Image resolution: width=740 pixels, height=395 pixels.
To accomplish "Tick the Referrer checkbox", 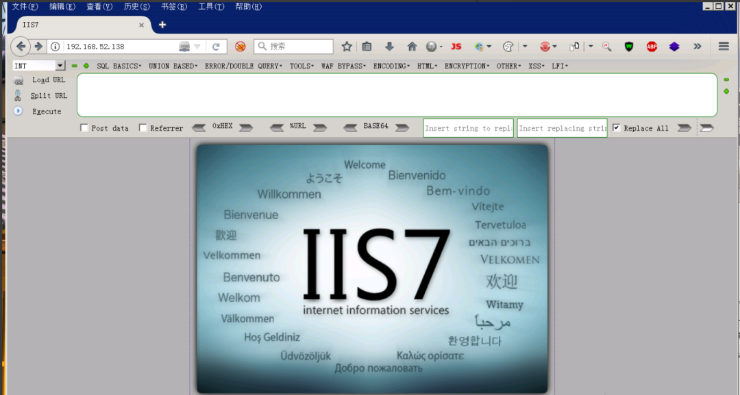I will (143, 128).
